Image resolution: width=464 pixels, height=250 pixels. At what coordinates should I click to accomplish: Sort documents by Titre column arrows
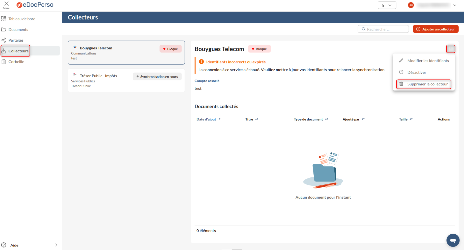click(257, 119)
